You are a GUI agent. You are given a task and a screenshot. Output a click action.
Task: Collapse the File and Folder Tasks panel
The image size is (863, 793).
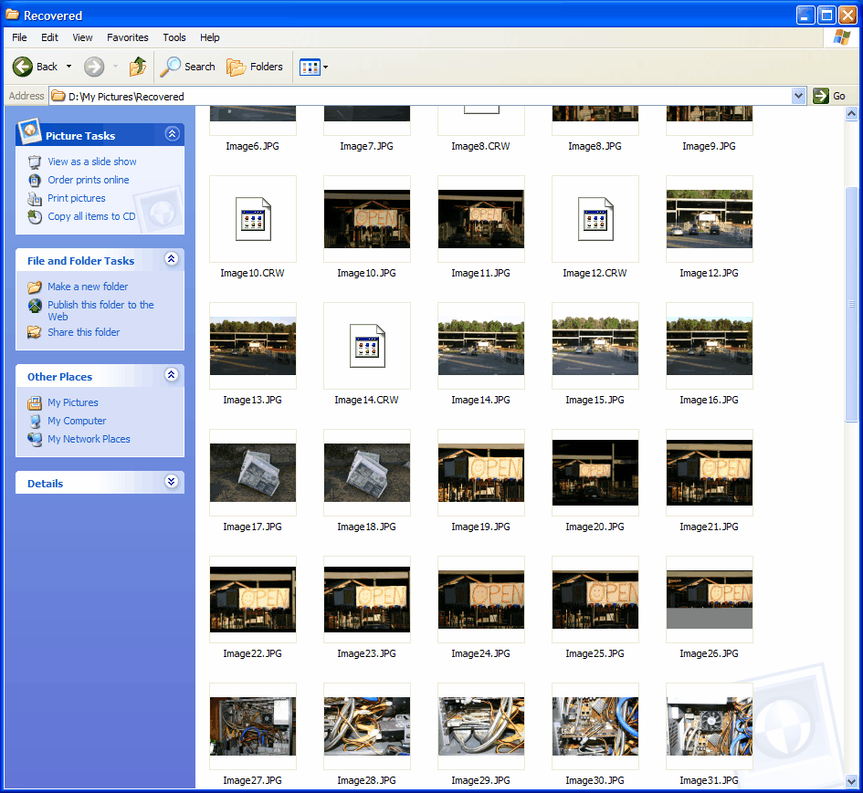[172, 259]
